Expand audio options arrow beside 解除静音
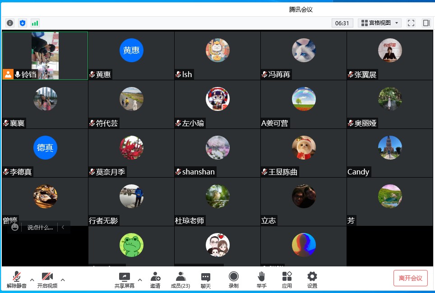The width and height of the screenshot is (435, 293). [x=32, y=280]
